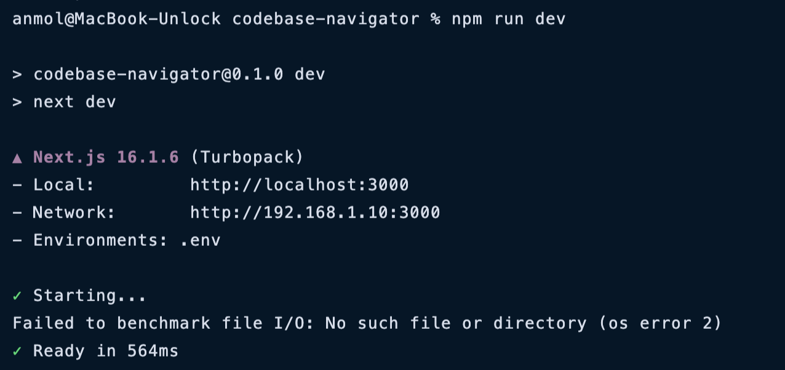This screenshot has height=370, width=785.
Task: Click the '%' shell prompt symbol
Action: point(436,19)
